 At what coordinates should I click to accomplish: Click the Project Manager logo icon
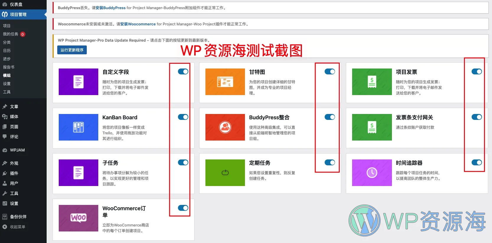coord(5,14)
